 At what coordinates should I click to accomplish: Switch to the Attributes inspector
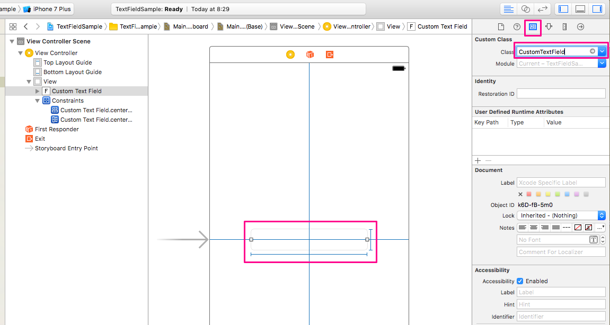coord(549,26)
